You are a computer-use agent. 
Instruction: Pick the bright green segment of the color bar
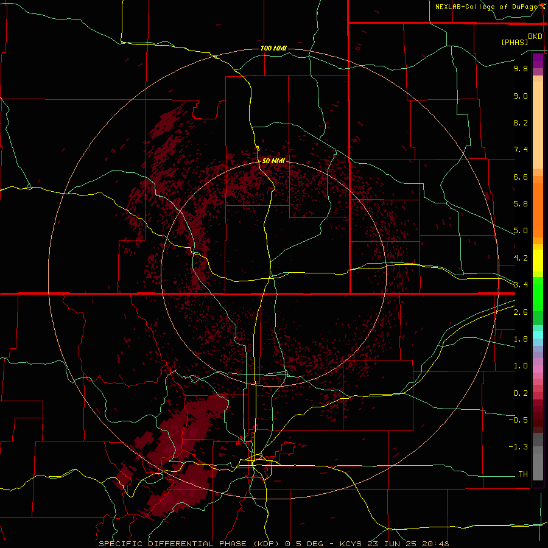click(x=538, y=293)
